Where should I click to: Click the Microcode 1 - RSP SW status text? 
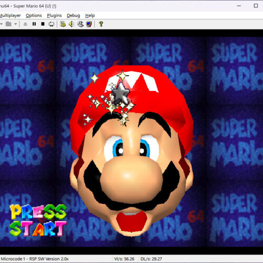tap(35, 259)
